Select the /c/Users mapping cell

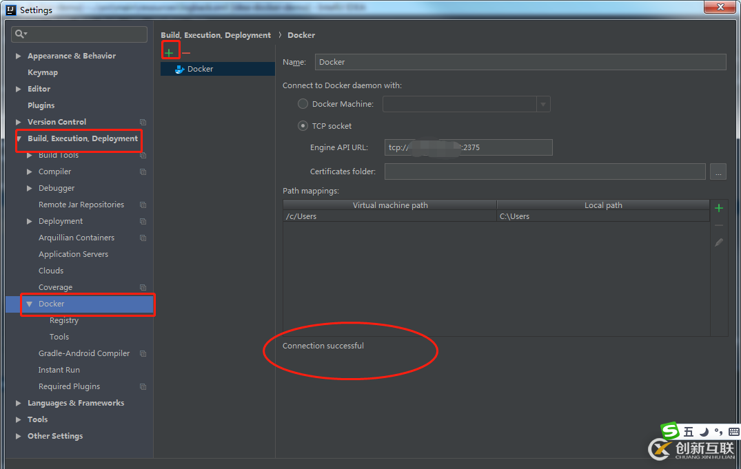(x=390, y=216)
